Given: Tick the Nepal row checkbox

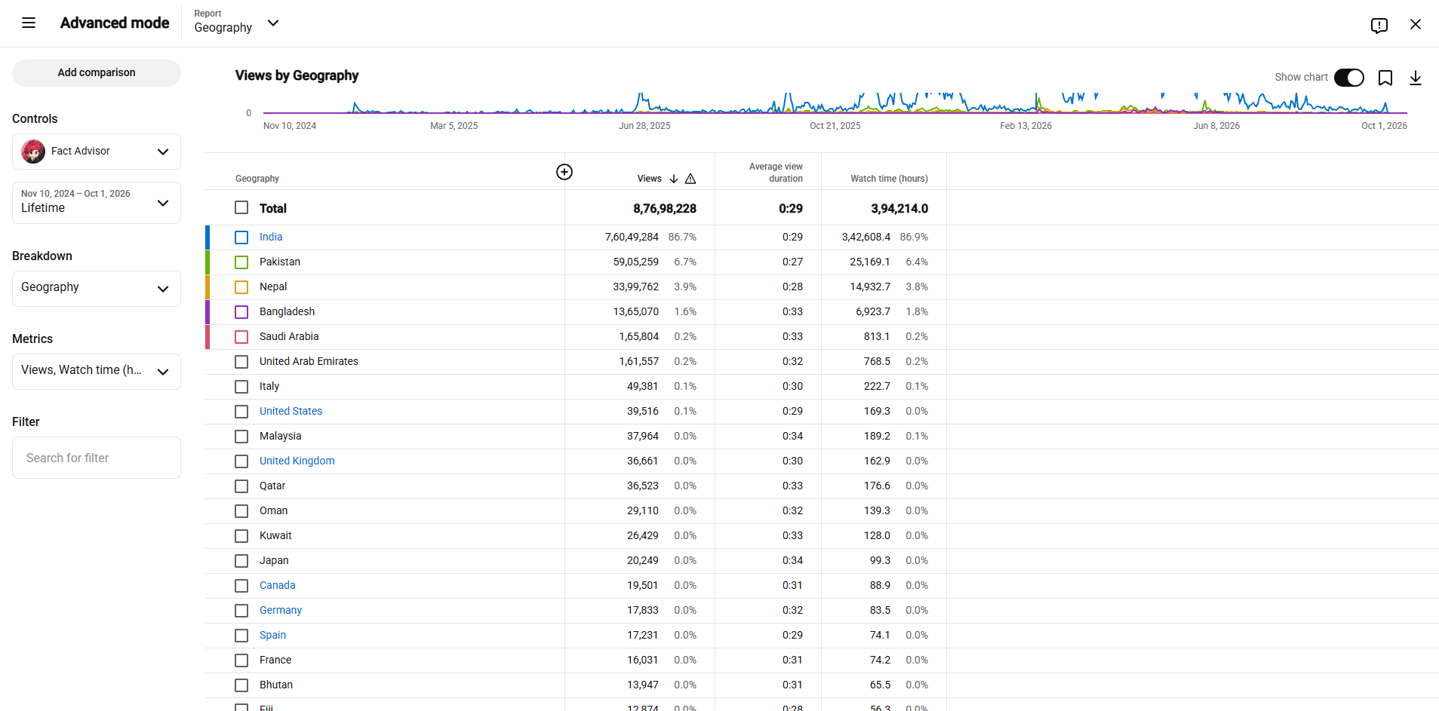Looking at the screenshot, I should click(241, 287).
